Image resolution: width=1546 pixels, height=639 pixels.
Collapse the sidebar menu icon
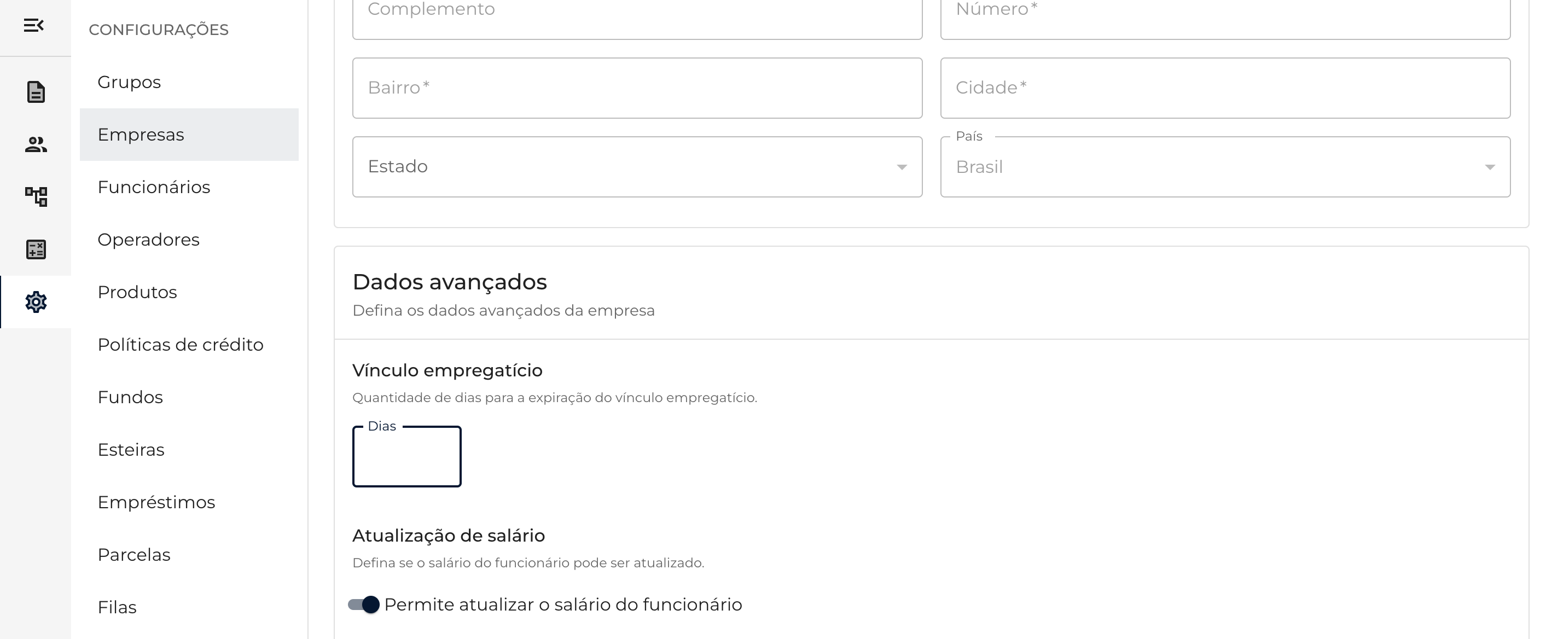point(33,25)
